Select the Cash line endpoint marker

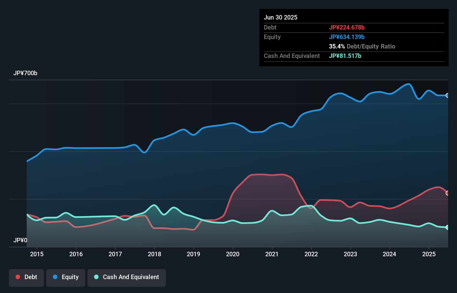[x=448, y=228]
